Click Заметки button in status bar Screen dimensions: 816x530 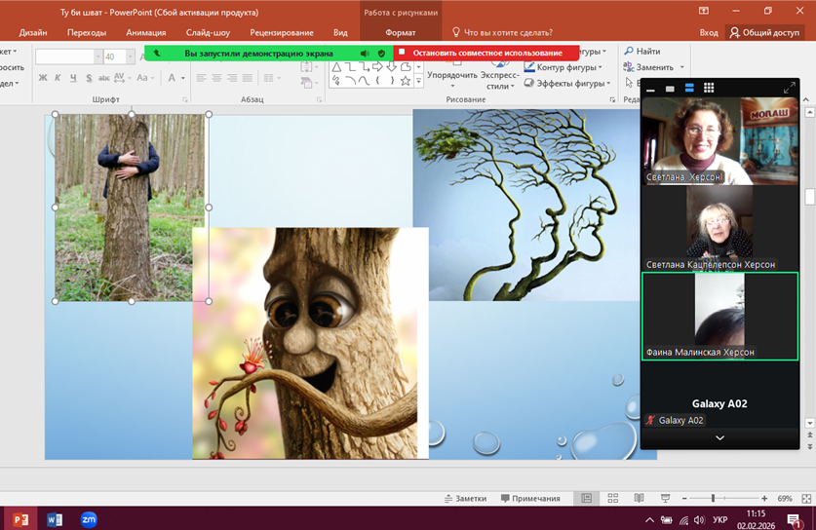point(464,498)
